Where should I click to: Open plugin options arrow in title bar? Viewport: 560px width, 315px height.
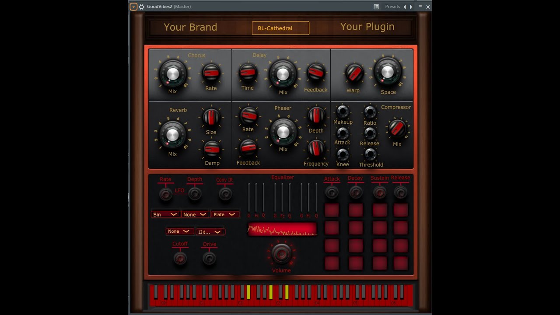tap(133, 7)
